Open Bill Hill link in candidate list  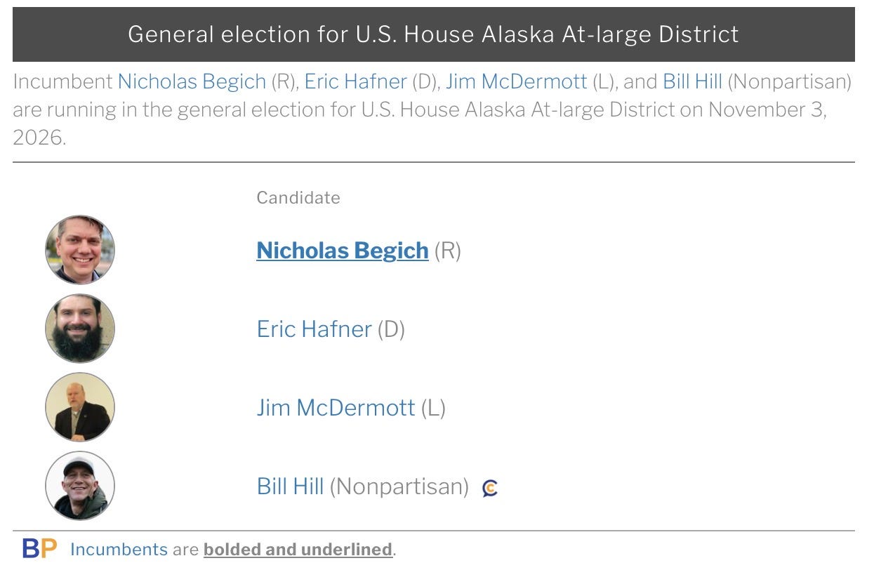(x=290, y=486)
